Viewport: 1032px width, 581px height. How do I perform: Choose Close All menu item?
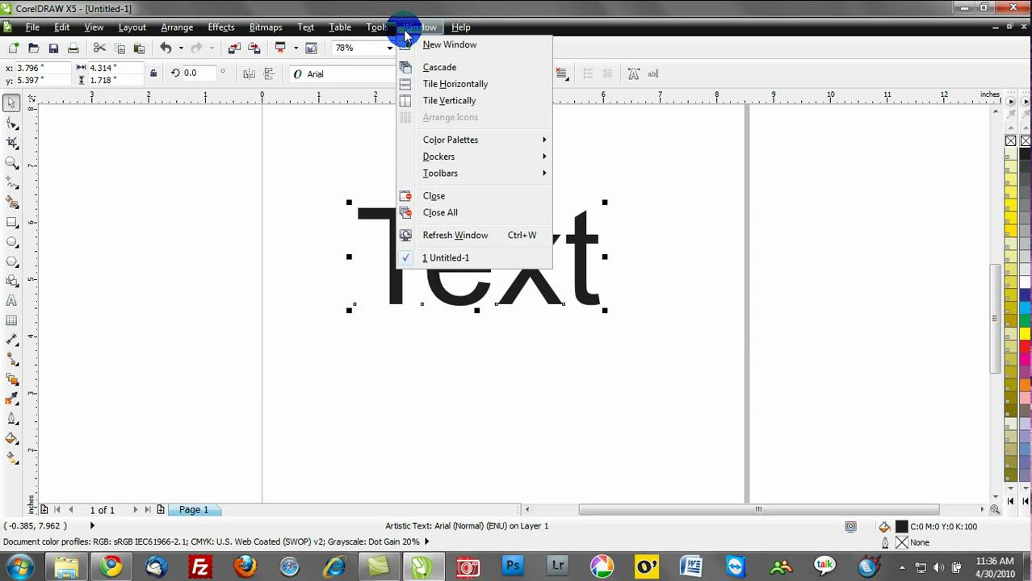(474, 212)
